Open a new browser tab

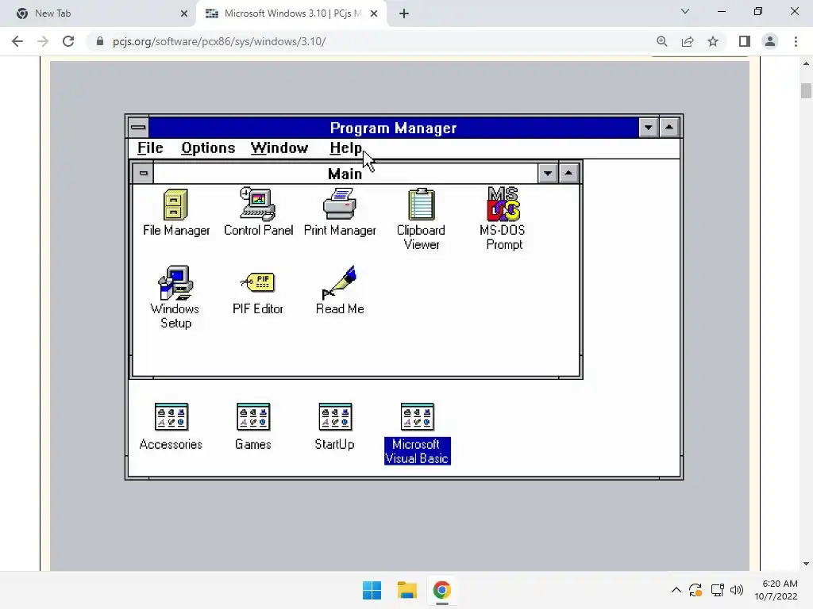(404, 14)
